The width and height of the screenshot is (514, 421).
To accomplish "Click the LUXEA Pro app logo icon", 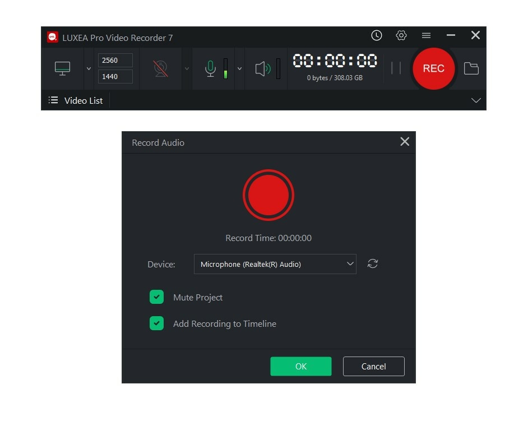I will pos(53,37).
